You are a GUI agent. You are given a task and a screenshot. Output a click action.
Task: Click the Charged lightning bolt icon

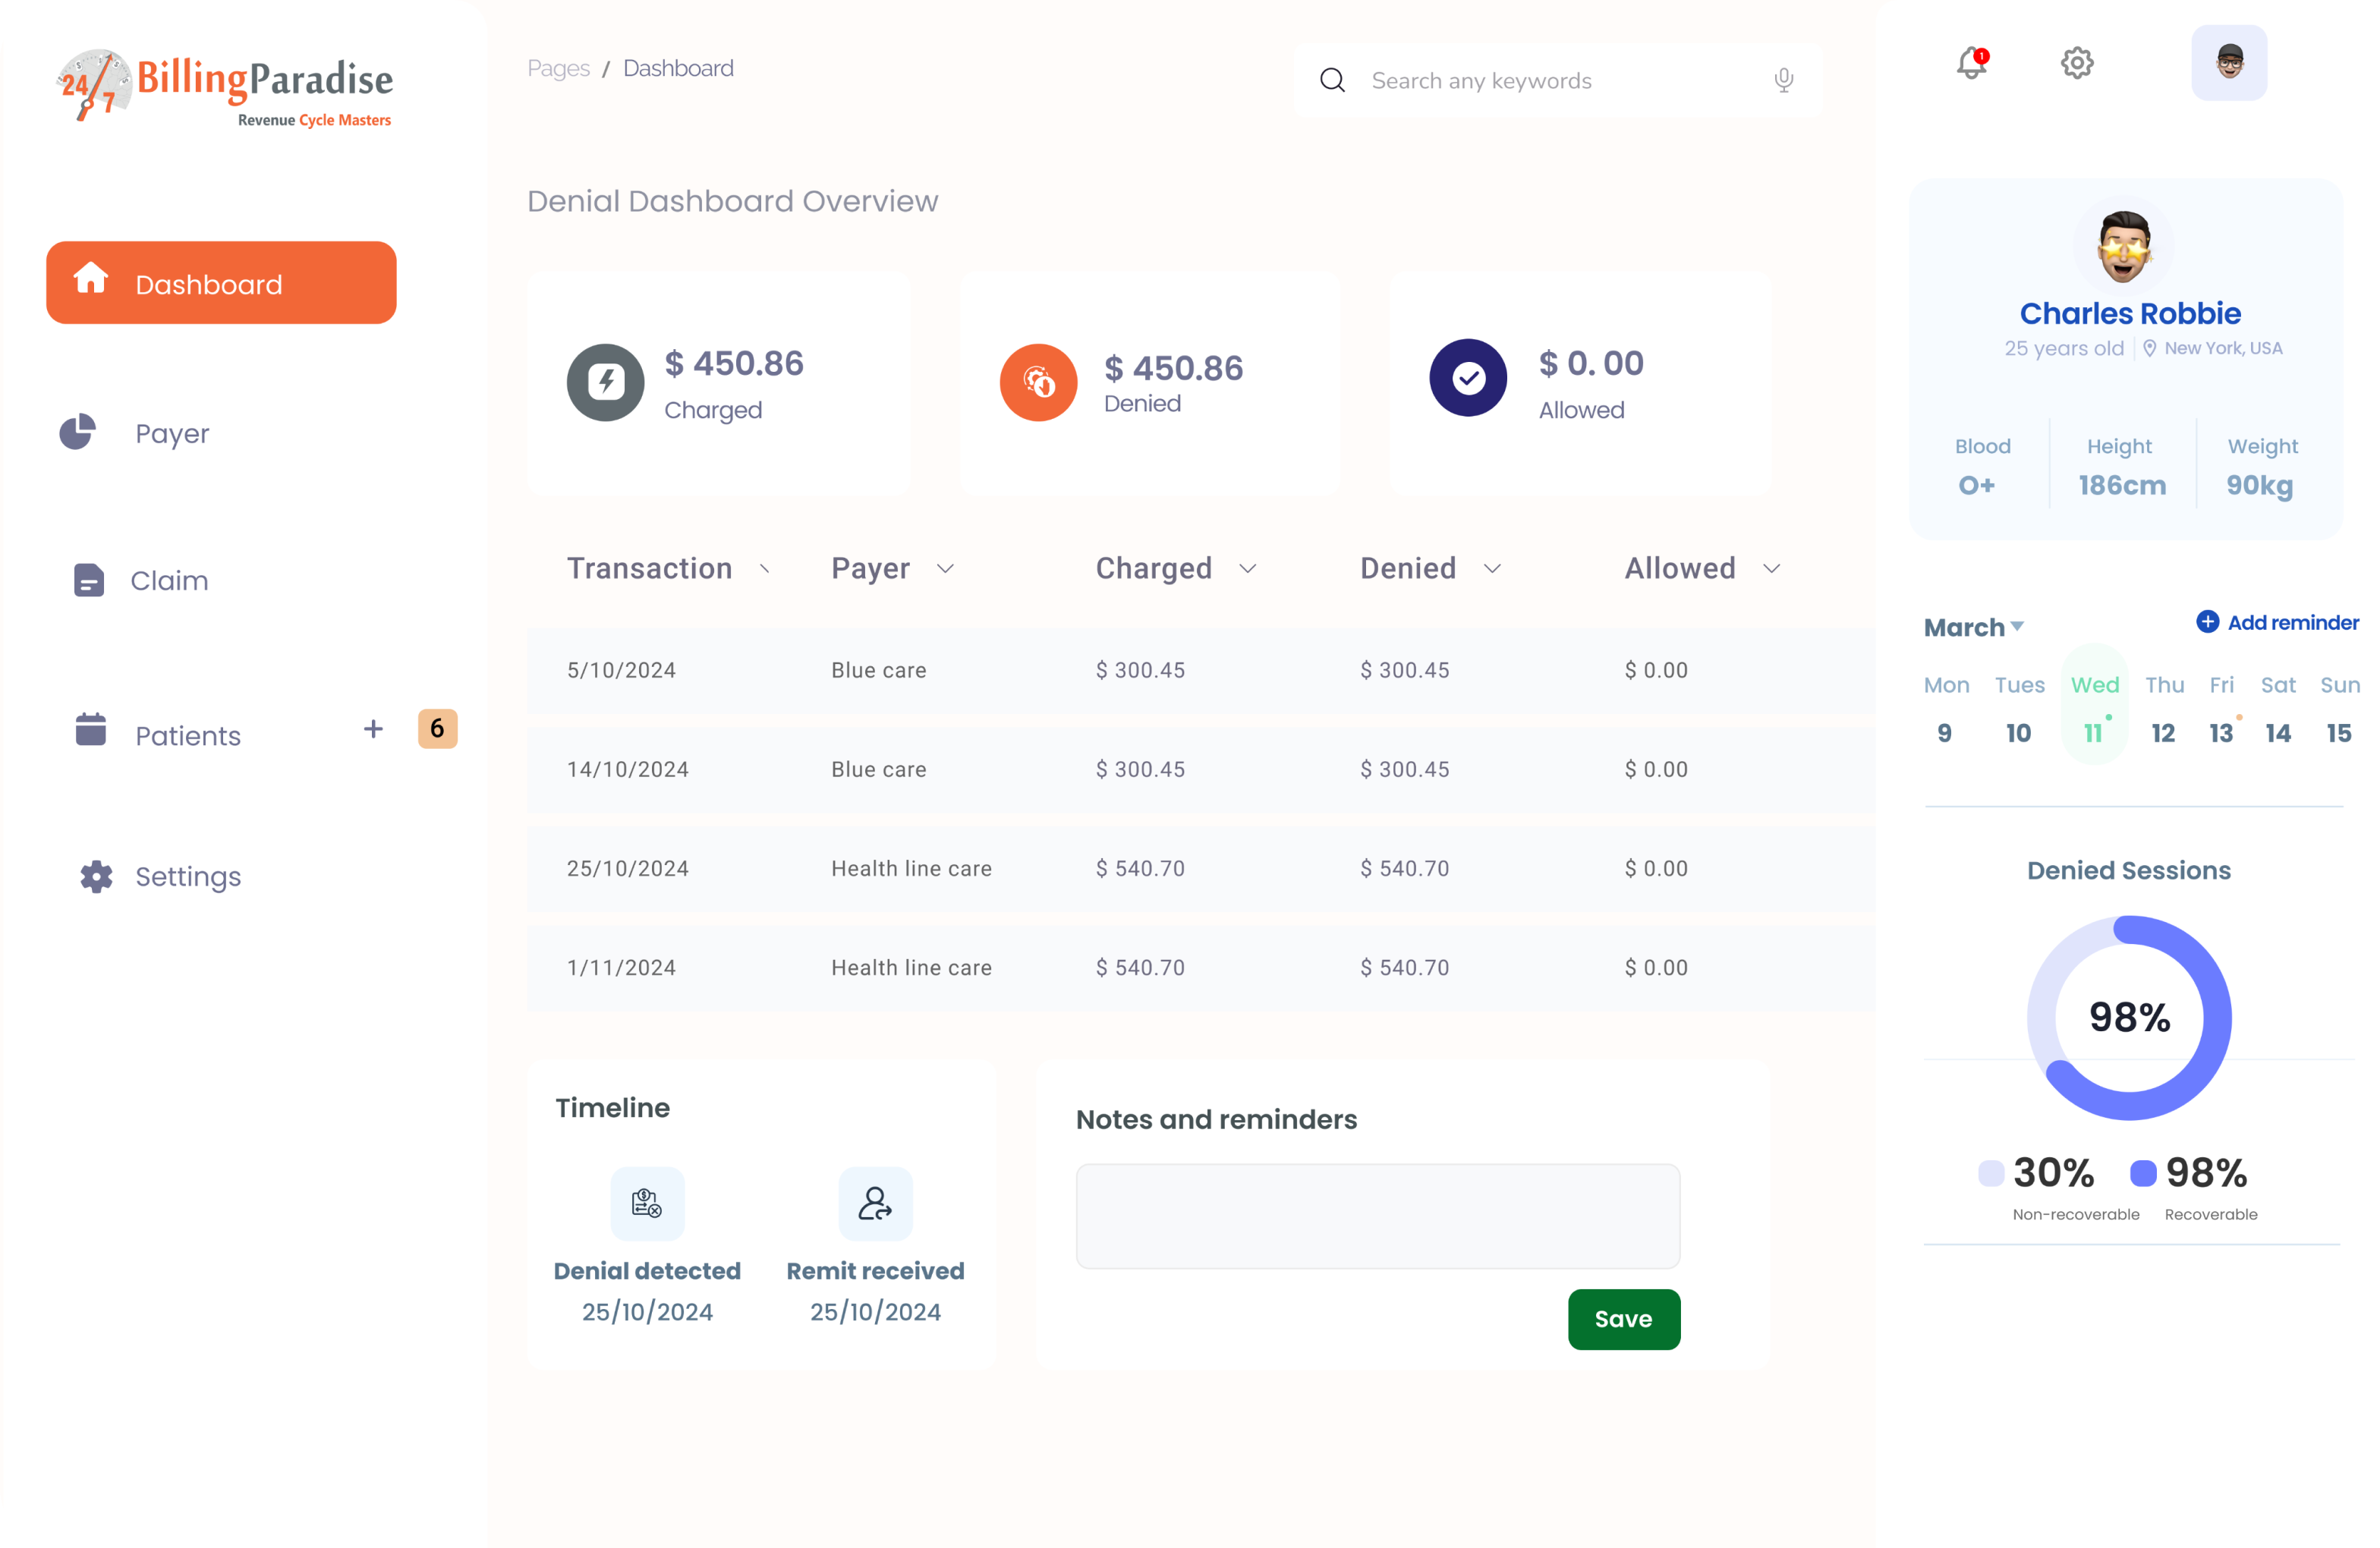605,382
